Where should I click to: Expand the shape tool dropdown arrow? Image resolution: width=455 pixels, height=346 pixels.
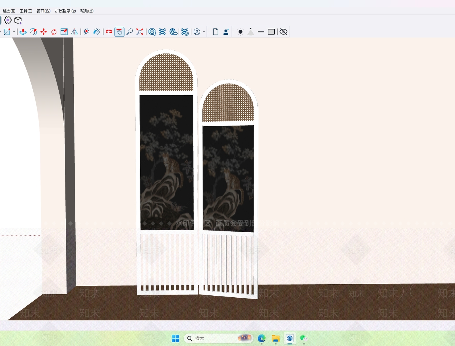[14, 32]
